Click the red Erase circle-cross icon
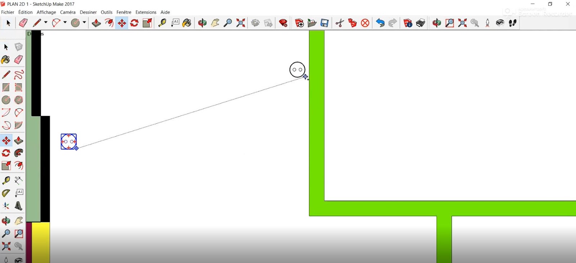Image resolution: width=576 pixels, height=263 pixels. coord(365,23)
